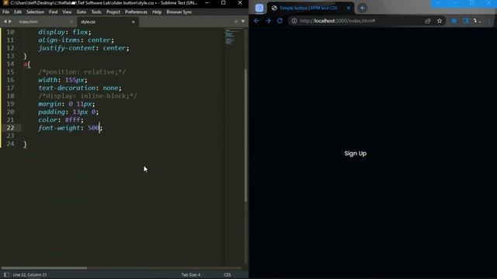The image size is (497, 279).
Task: Click the display: flex line
Action: (64, 33)
